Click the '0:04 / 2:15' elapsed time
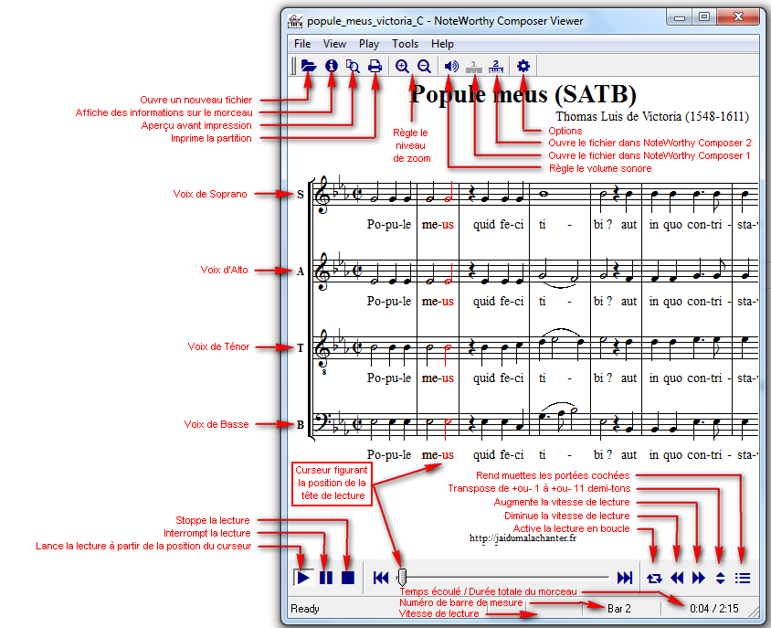This screenshot has height=628, width=771. pos(714,609)
